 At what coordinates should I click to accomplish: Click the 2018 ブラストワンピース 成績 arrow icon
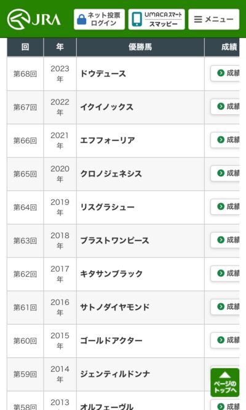(221, 240)
